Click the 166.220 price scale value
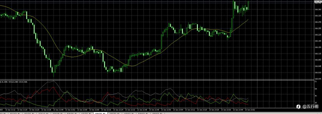The width and height of the screenshot is (322, 114). [x=318, y=35]
